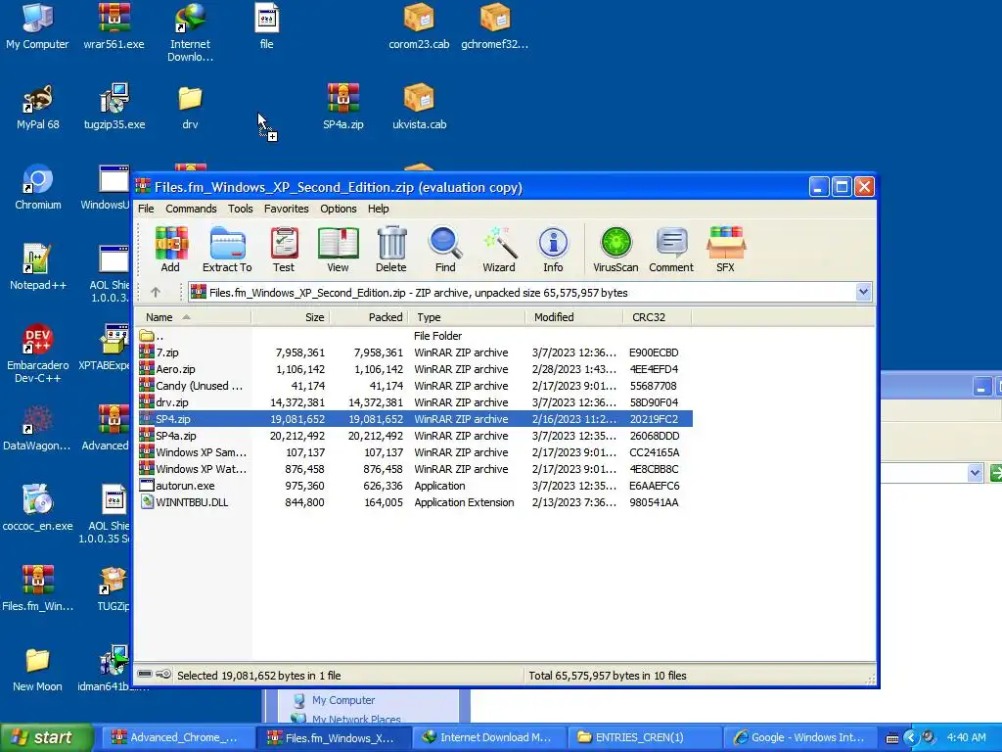1002x752 pixels.
Task: Open the Extract To tool
Action: click(227, 250)
